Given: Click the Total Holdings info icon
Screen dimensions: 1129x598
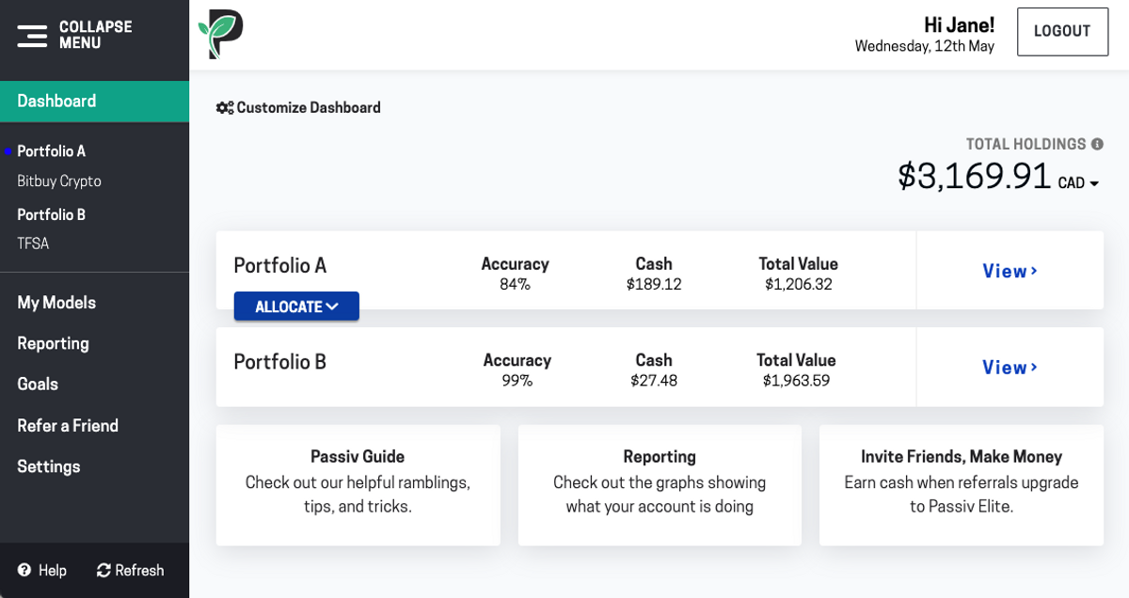Looking at the screenshot, I should pyautogui.click(x=1097, y=143).
